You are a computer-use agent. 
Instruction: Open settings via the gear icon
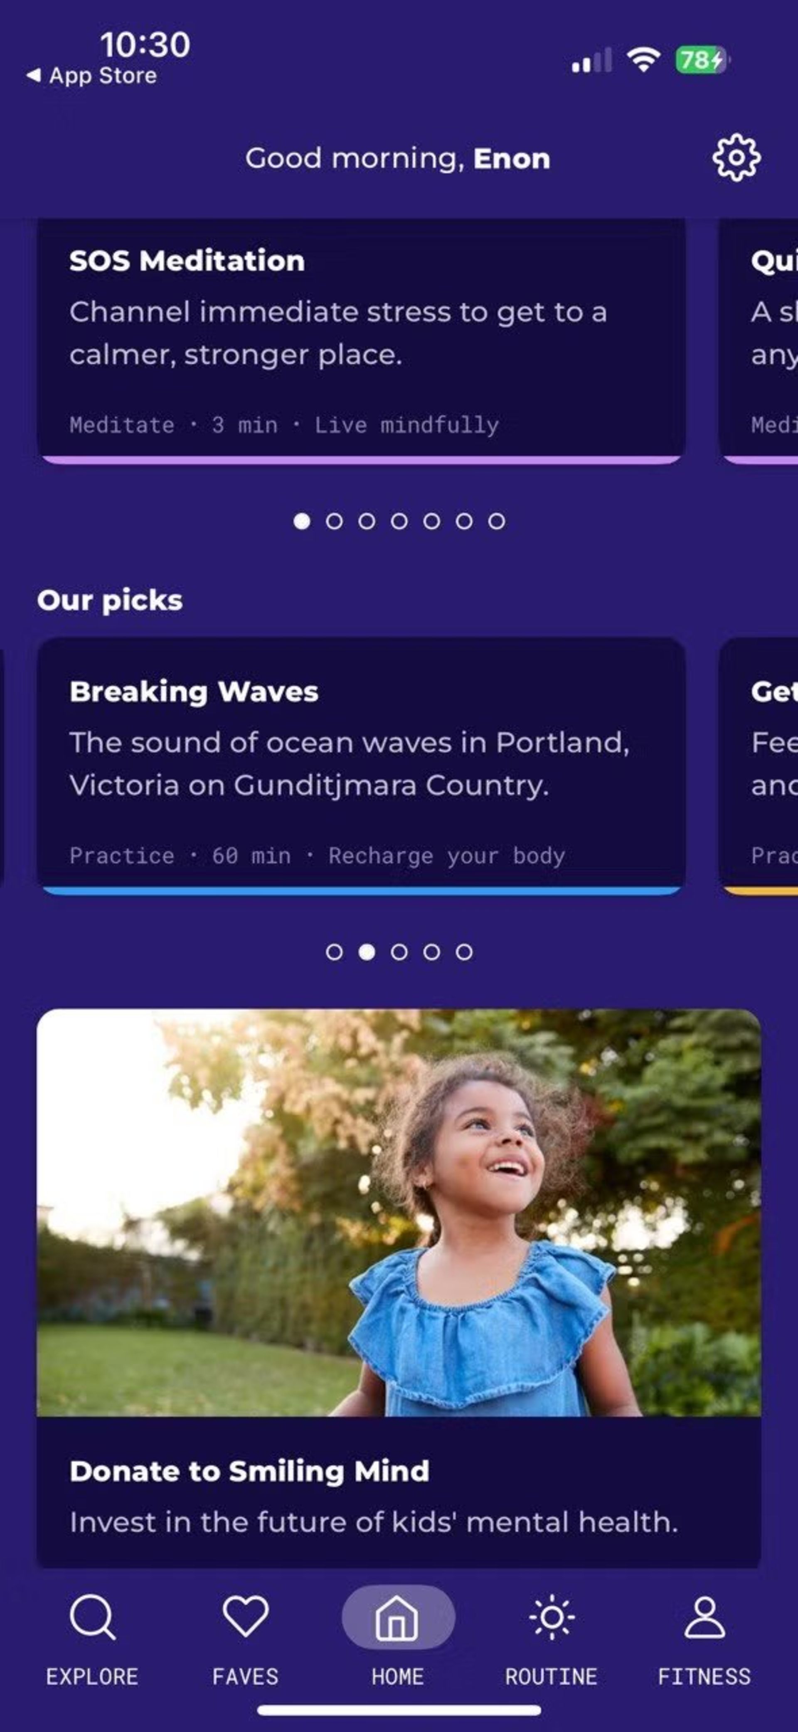[x=736, y=159]
